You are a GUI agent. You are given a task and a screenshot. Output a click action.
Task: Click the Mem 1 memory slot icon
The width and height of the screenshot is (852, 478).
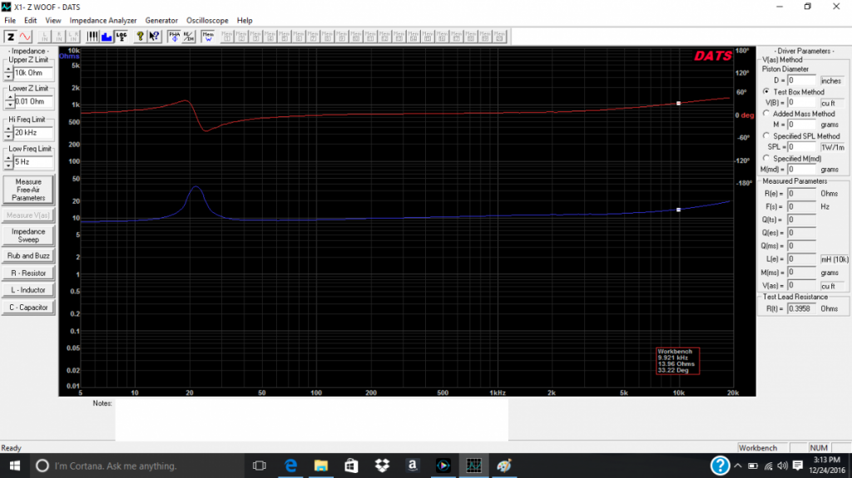[x=227, y=37]
